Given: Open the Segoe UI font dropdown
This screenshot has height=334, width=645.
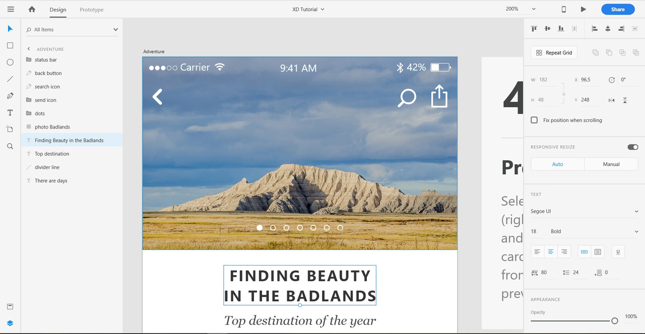Looking at the screenshot, I should [x=585, y=212].
